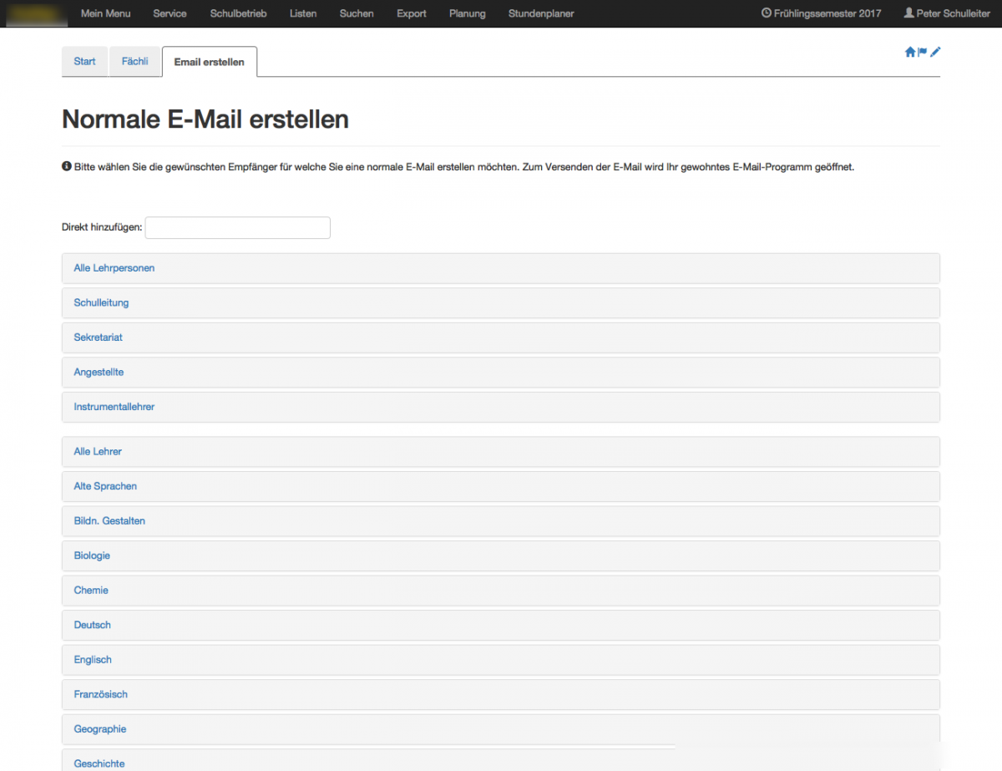Viewport: 1002px width, 771px height.
Task: Expand the Instrumentallehrer panel
Action: click(114, 407)
